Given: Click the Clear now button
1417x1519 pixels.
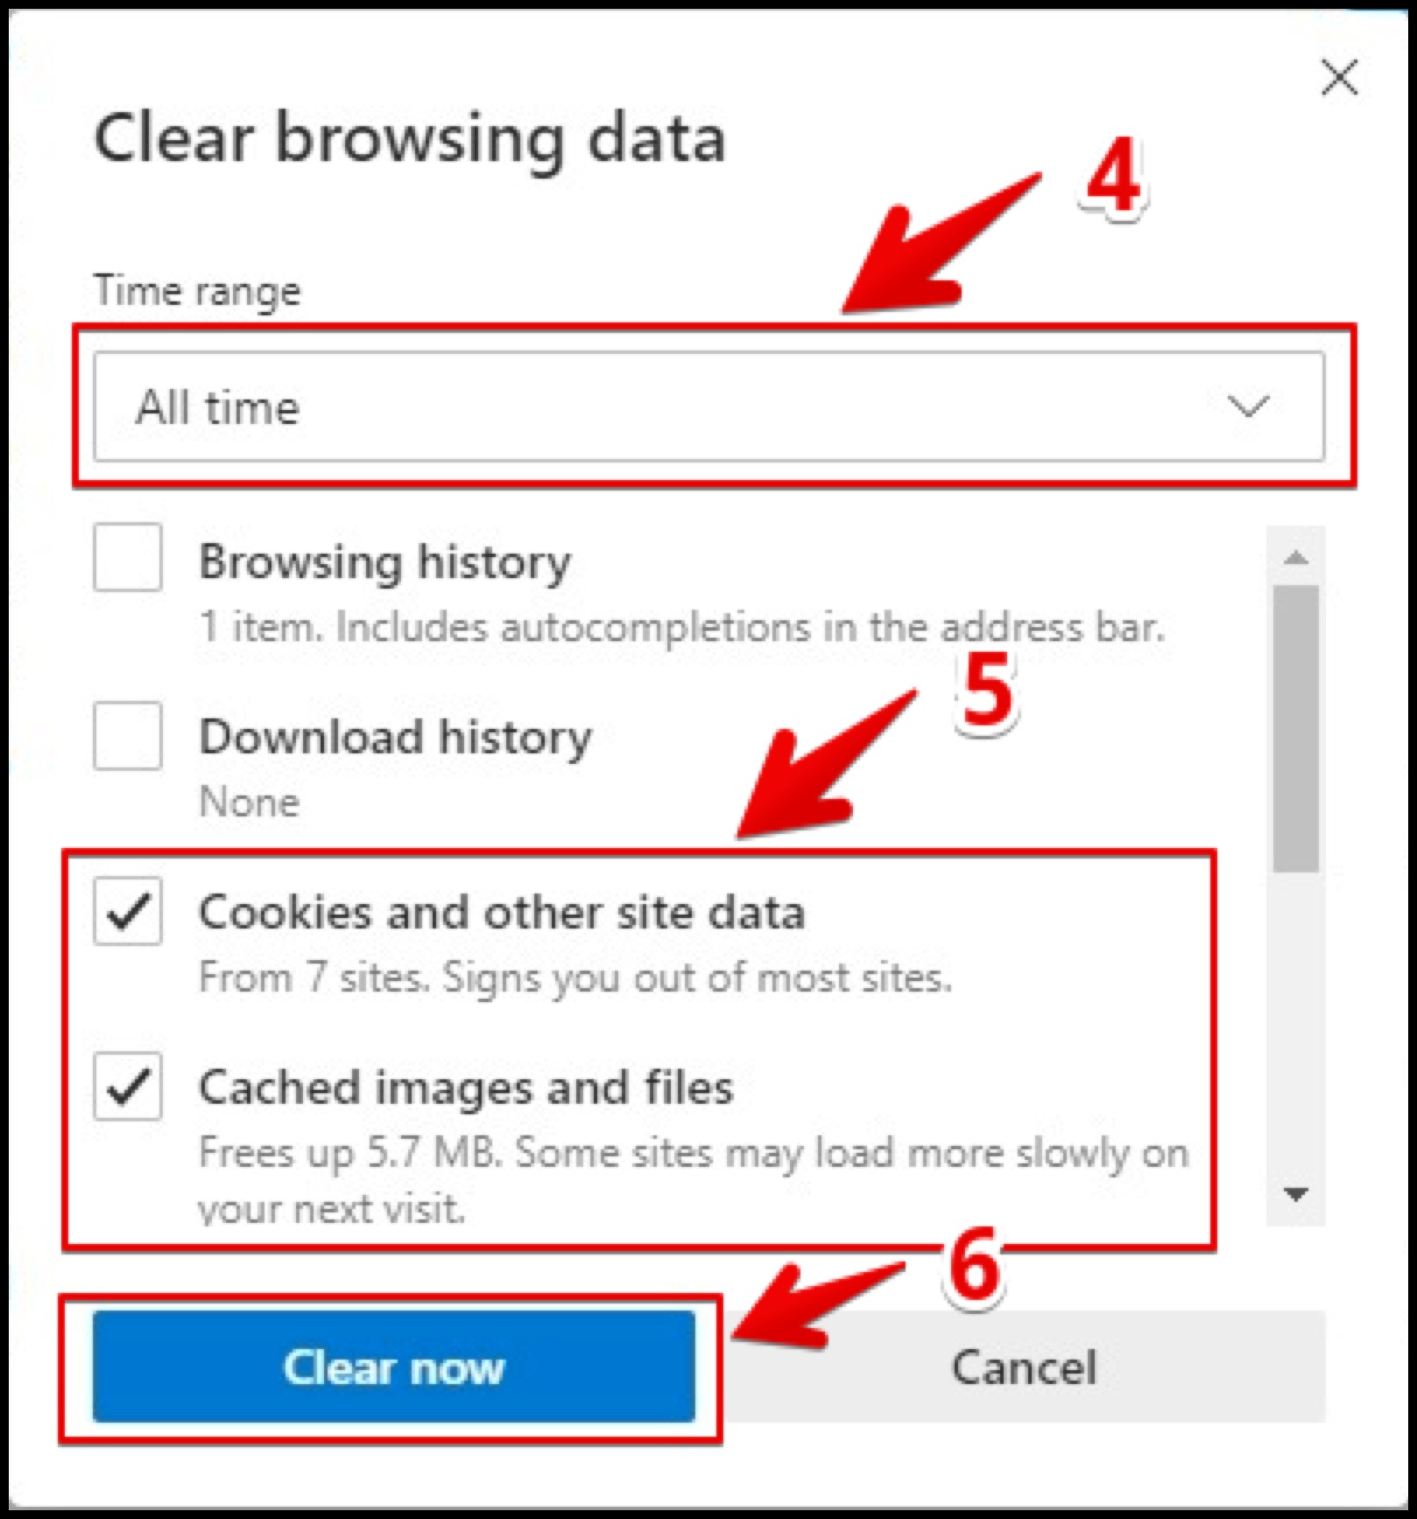Looking at the screenshot, I should coord(394,1367).
